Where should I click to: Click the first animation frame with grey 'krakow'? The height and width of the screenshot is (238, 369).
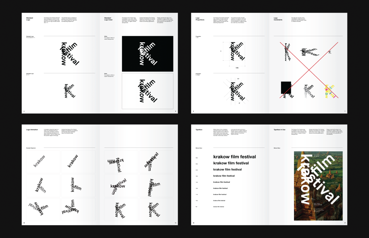pyautogui.click(x=43, y=162)
